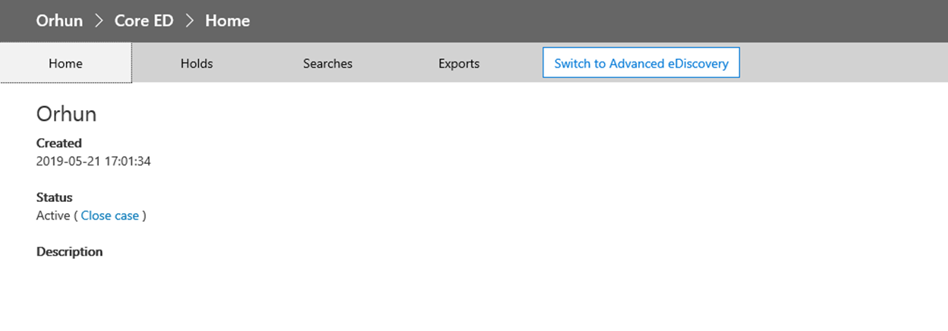
Task: Switch to the Searches tab
Action: coord(328,63)
